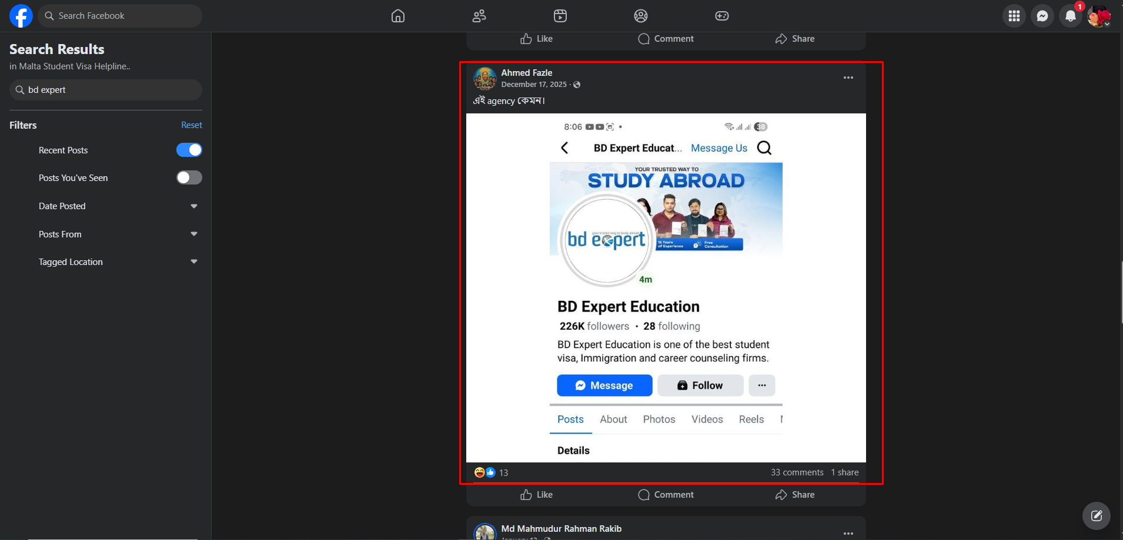Open the Friends icon in top bar

(x=479, y=16)
